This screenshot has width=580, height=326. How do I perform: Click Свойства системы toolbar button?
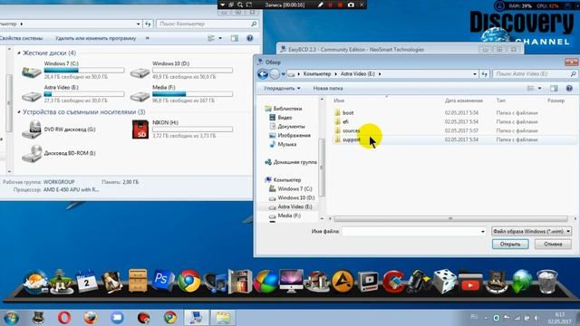[x=21, y=38]
